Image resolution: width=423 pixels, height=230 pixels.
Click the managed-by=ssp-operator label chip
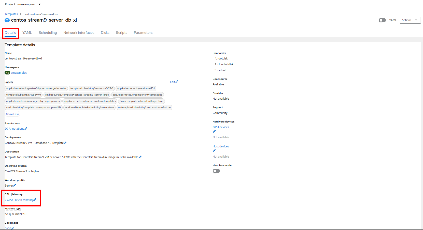(33, 101)
